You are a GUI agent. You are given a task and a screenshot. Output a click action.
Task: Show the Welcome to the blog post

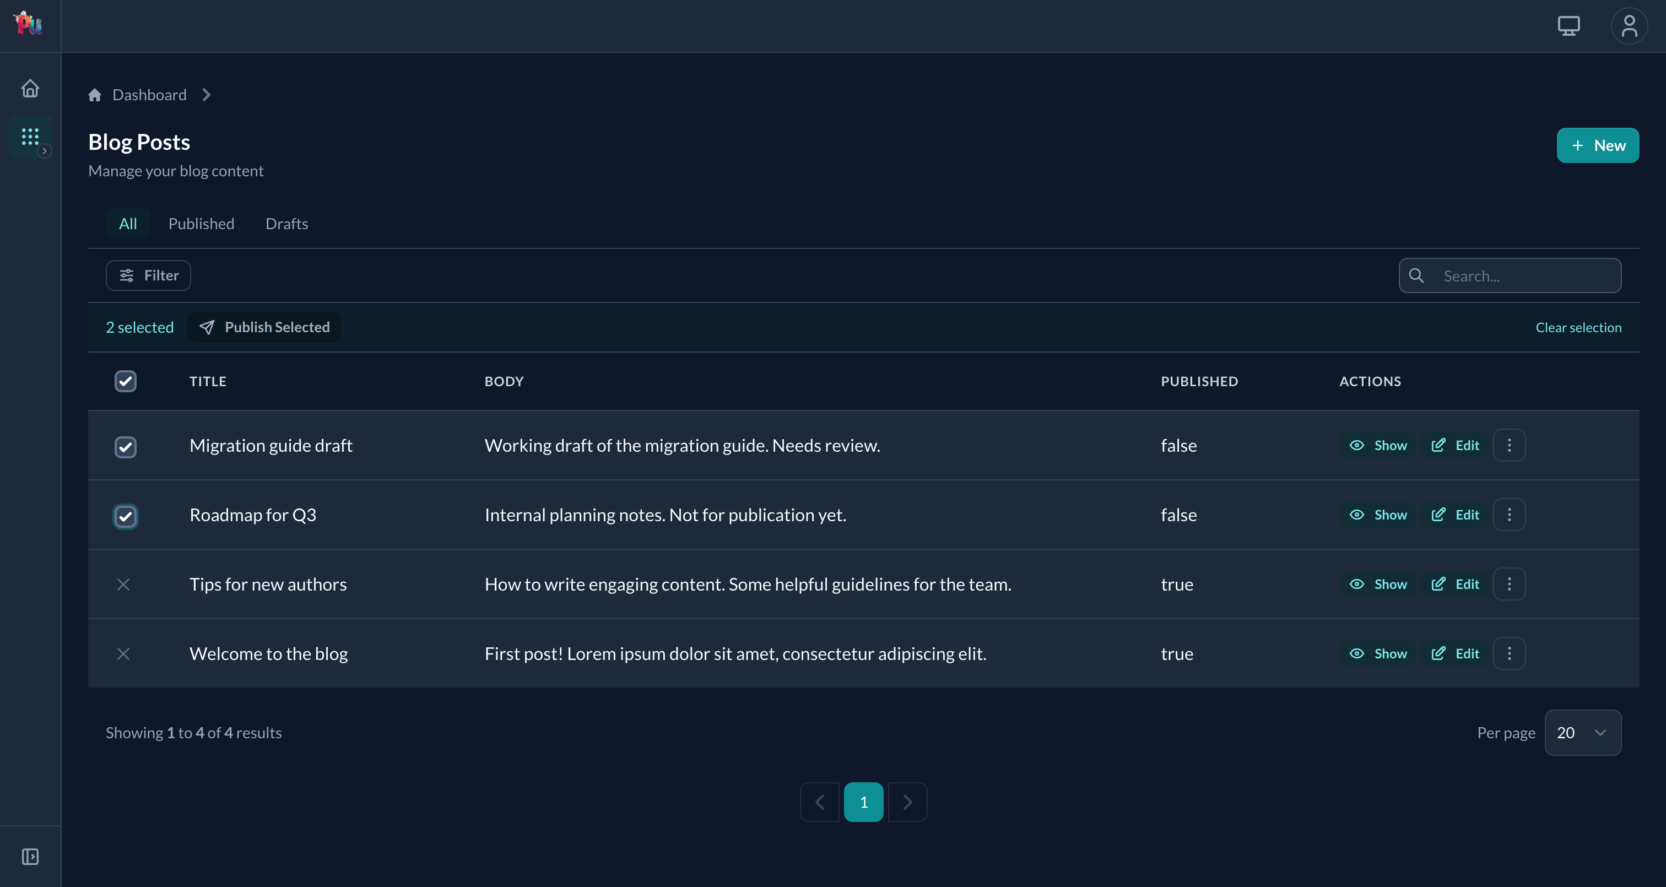(x=1378, y=653)
